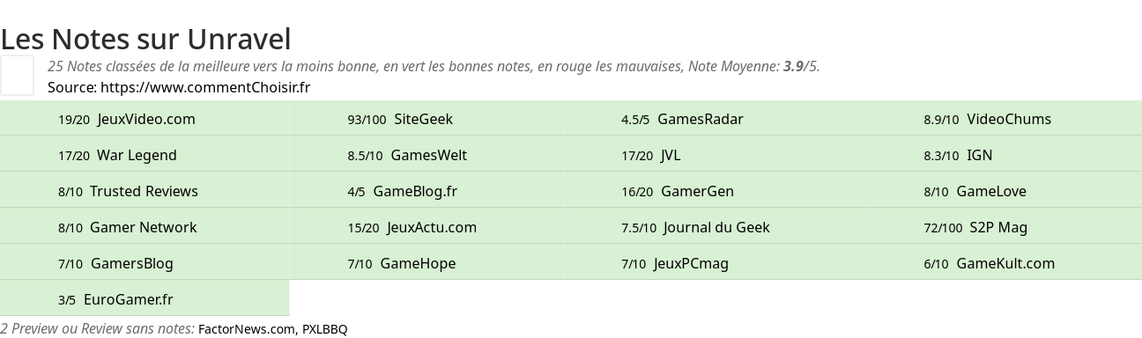Open the PXLBBQ preview link
Screen dimensions: 1142x338
coord(324,329)
